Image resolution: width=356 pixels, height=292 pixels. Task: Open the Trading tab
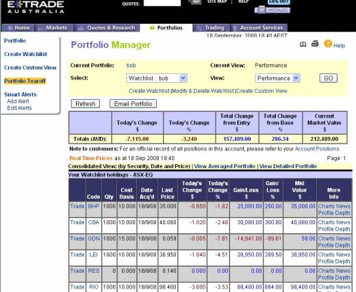(x=212, y=28)
